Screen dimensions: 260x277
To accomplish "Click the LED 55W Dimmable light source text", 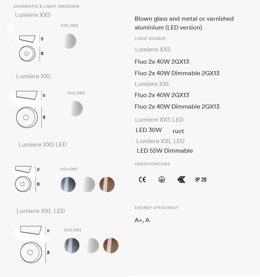I will 165,151.
